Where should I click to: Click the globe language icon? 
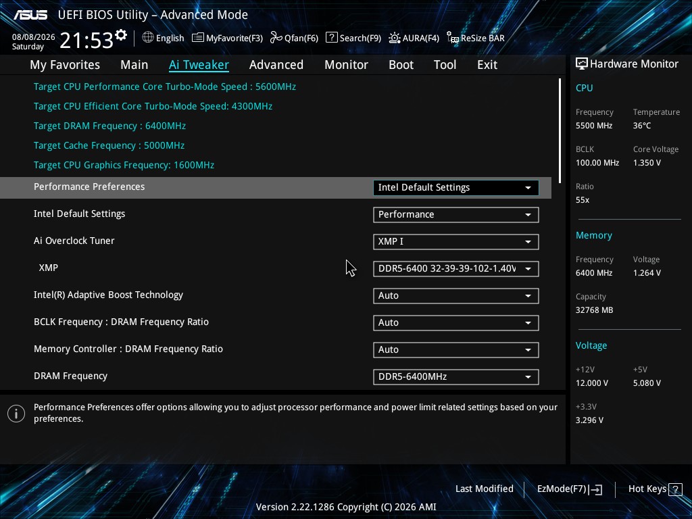pos(148,38)
